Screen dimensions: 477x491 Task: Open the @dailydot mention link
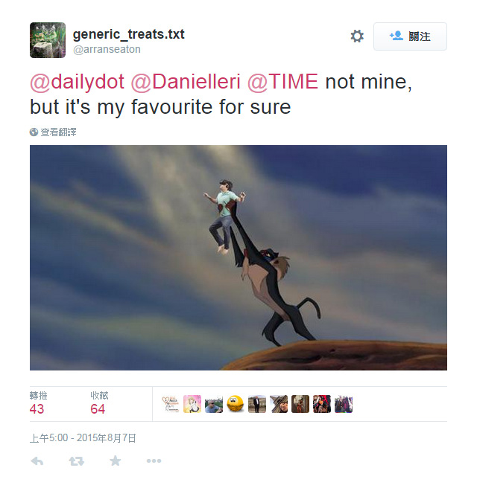click(78, 83)
